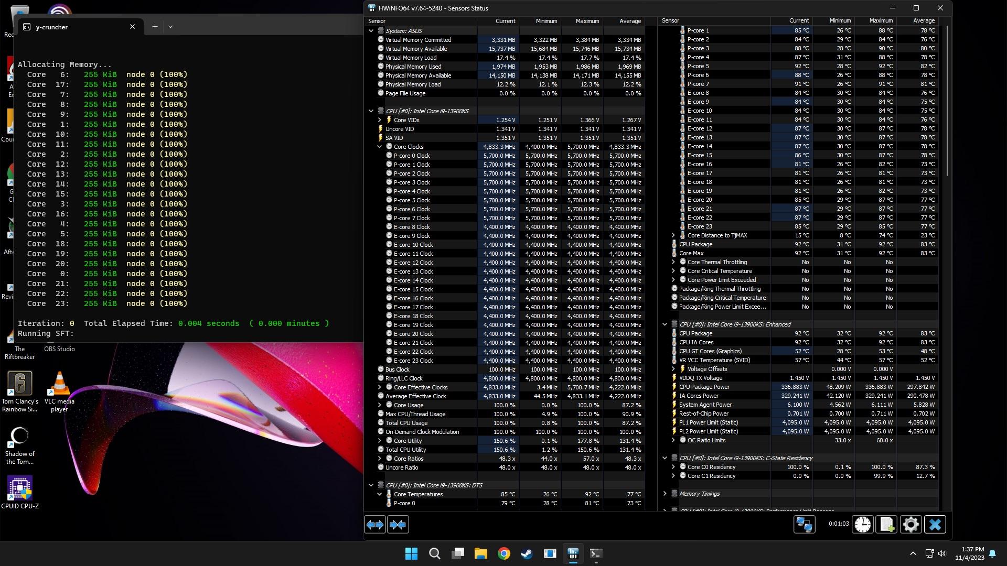Open Windows Start menu

click(x=412, y=553)
